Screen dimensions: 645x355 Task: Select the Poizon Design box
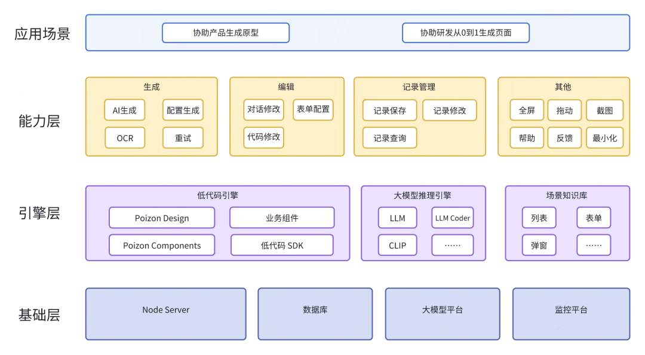(x=162, y=218)
